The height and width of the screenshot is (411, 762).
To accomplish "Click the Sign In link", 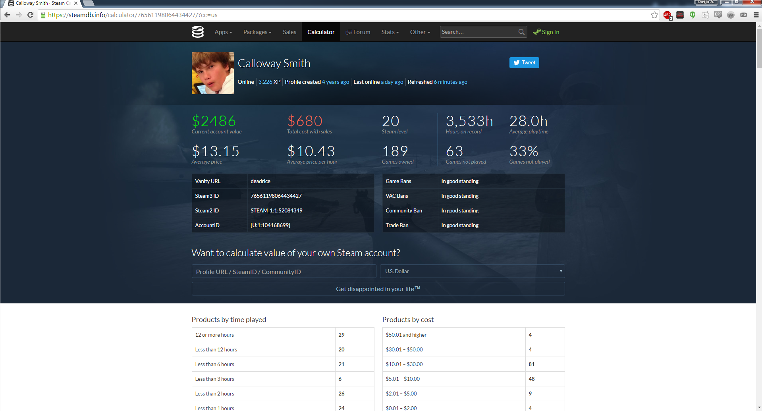I will [x=546, y=32].
